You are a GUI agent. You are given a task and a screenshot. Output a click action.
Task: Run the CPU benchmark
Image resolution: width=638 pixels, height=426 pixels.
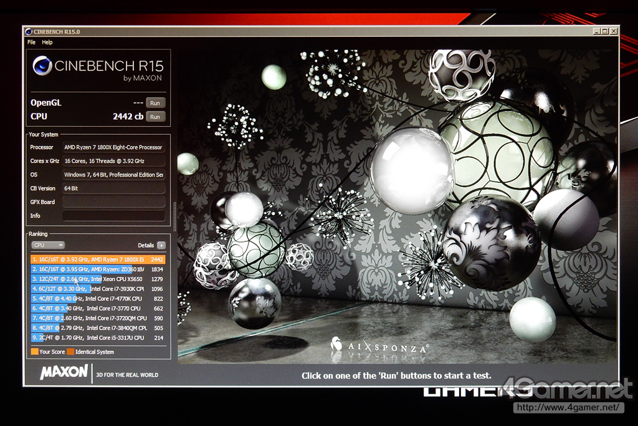coord(155,117)
